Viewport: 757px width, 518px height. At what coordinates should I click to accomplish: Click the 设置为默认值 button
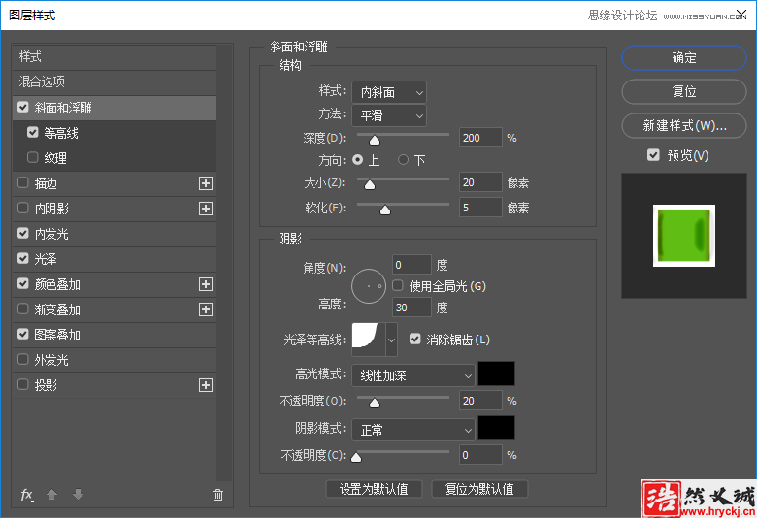375,489
